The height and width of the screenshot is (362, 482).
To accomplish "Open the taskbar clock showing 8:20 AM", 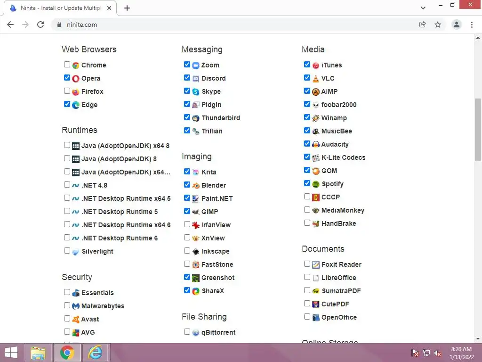I will (461, 353).
